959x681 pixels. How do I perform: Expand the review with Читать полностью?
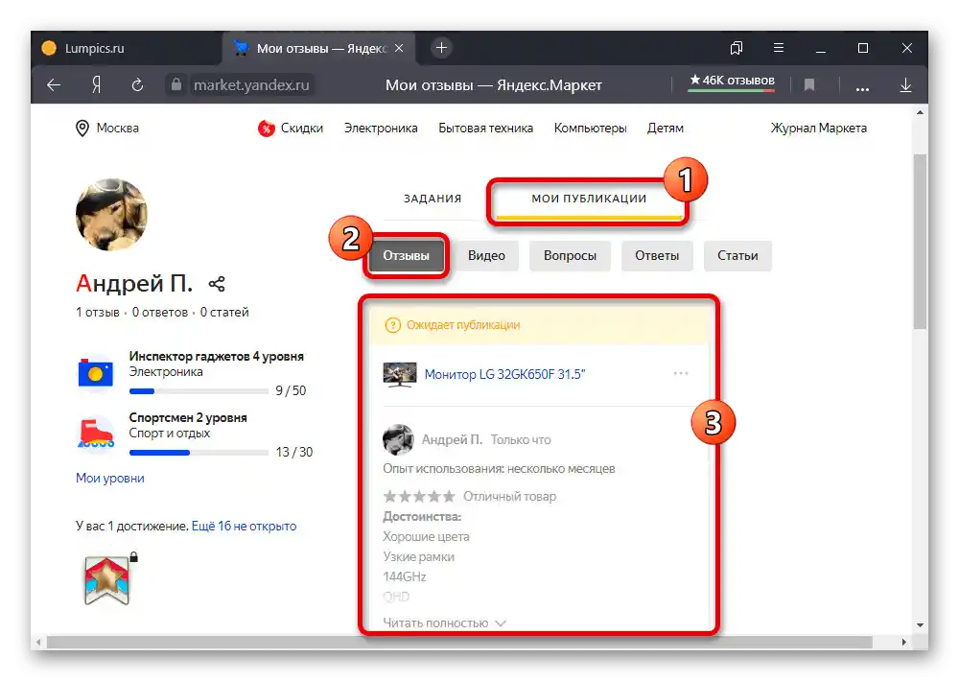pyautogui.click(x=445, y=622)
